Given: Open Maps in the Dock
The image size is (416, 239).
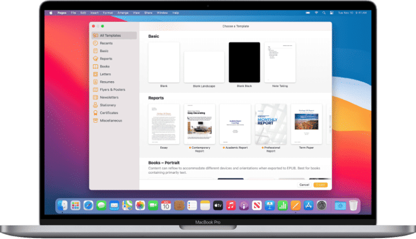Looking at the screenshot, I should (x=127, y=205).
